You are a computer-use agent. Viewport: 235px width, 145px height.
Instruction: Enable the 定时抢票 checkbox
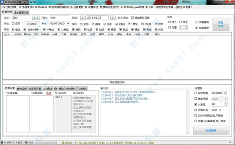[x=195, y=93]
